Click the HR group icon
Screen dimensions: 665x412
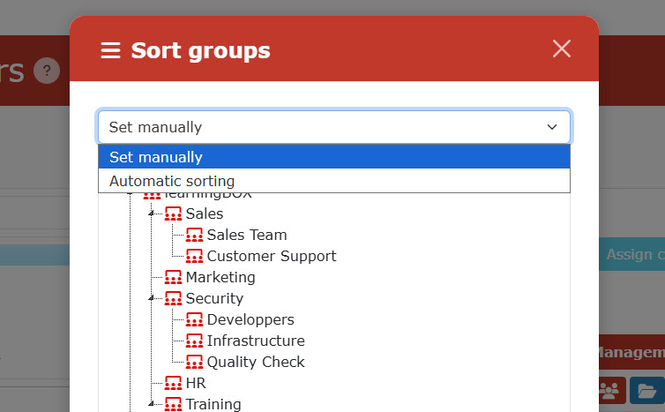click(173, 384)
